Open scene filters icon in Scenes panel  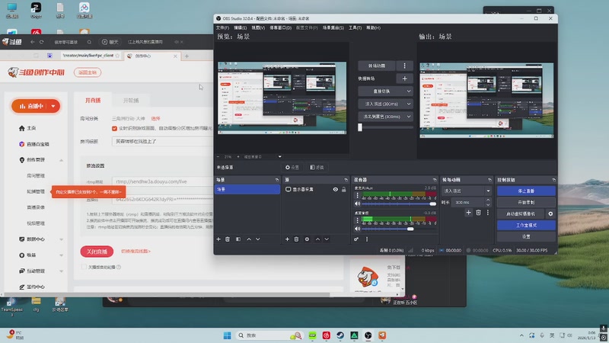coord(238,239)
